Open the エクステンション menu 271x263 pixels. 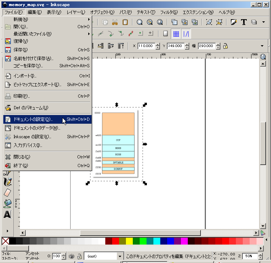coord(198,12)
